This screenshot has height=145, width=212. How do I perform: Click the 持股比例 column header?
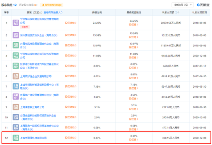pyautogui.click(x=97, y=12)
